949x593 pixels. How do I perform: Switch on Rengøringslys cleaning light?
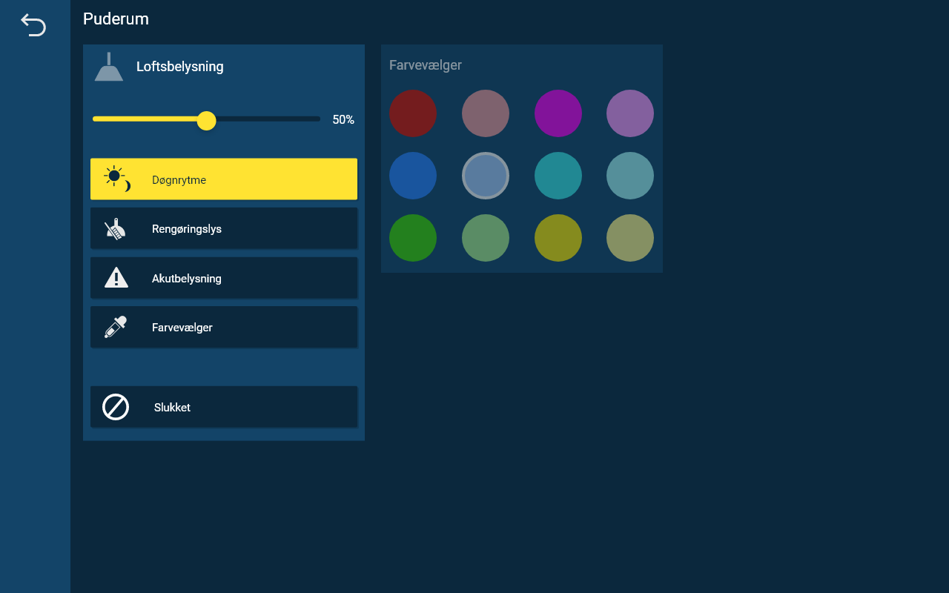(x=223, y=229)
